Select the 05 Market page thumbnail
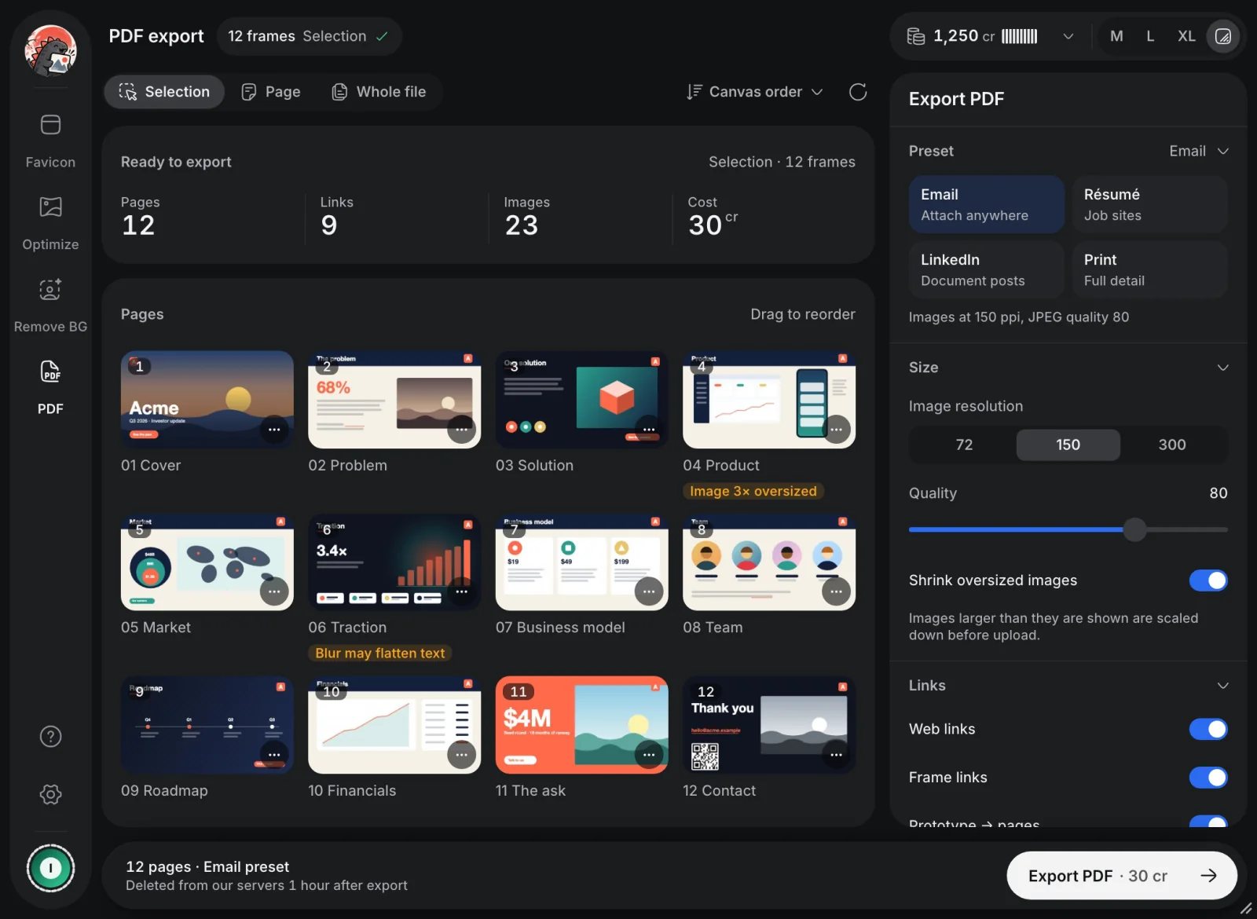Image resolution: width=1257 pixels, height=919 pixels. click(207, 562)
